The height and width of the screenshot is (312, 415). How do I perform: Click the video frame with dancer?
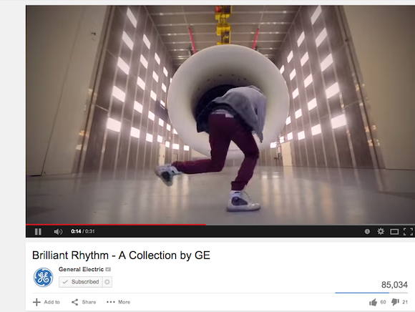(x=220, y=114)
